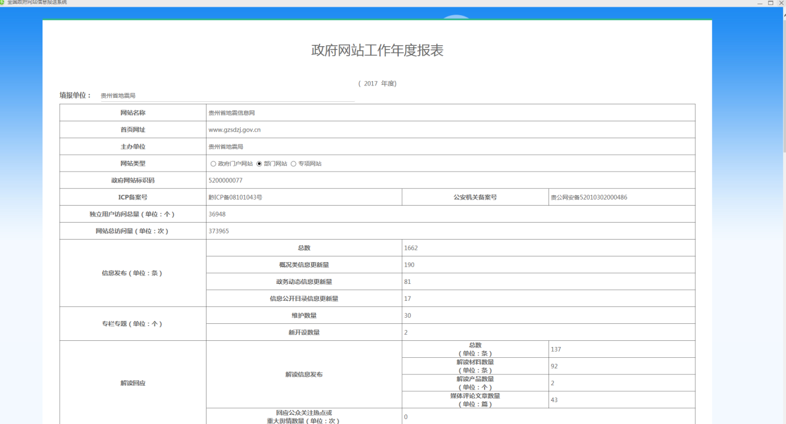The width and height of the screenshot is (786, 424).
Task: Click the 填报单位 label
Action: 75,95
